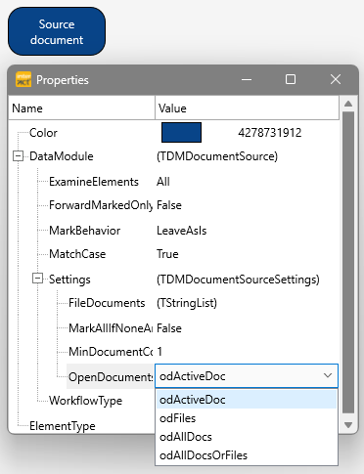The image size is (364, 474).
Task: Click the interACT icon in Properties title bar
Action: click(x=23, y=79)
